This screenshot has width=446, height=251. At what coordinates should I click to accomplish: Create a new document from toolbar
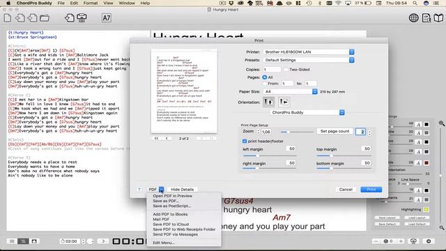pyautogui.click(x=8, y=18)
